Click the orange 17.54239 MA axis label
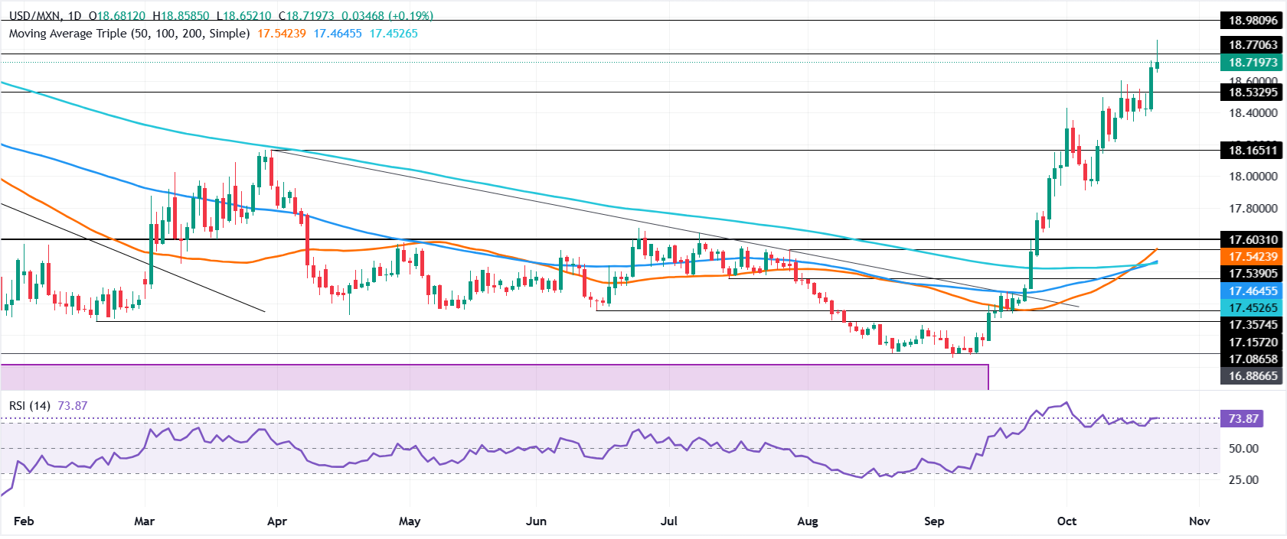1287x539 pixels. tap(1252, 256)
